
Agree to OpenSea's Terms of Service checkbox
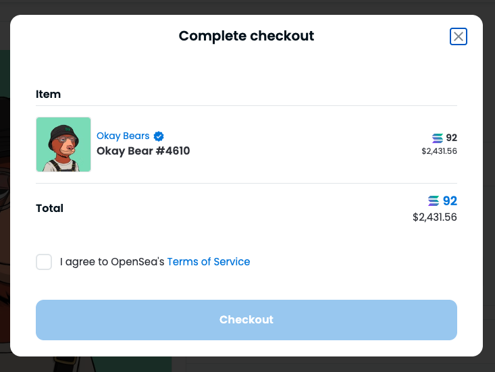44,262
